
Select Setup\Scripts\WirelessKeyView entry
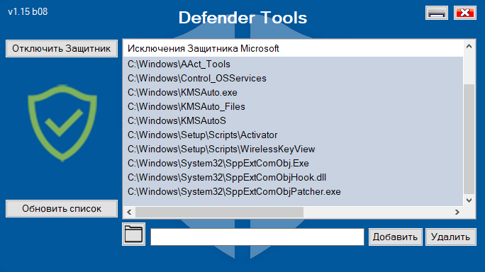coord(293,149)
